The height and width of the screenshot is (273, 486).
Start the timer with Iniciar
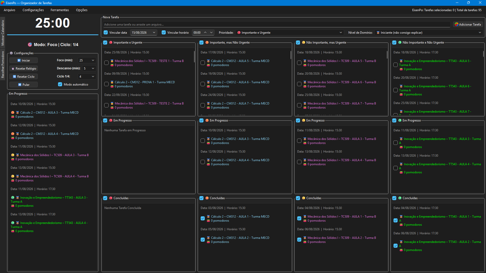(24, 60)
